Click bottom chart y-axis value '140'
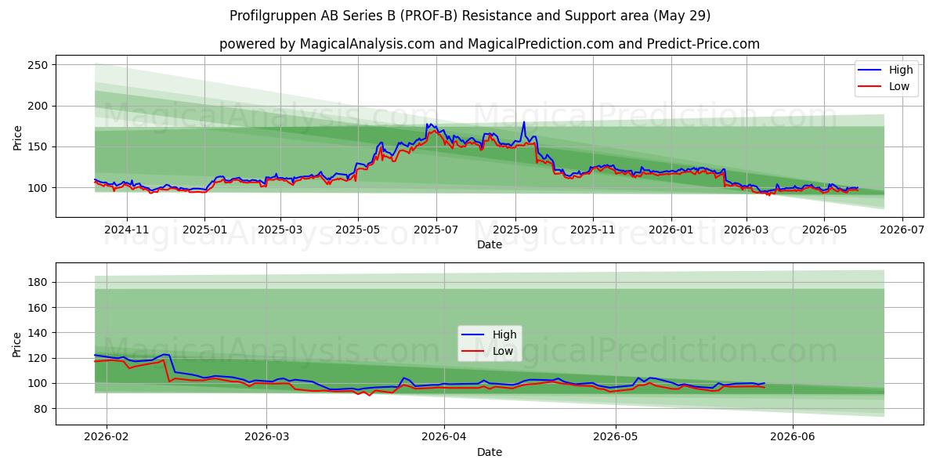 point(39,333)
